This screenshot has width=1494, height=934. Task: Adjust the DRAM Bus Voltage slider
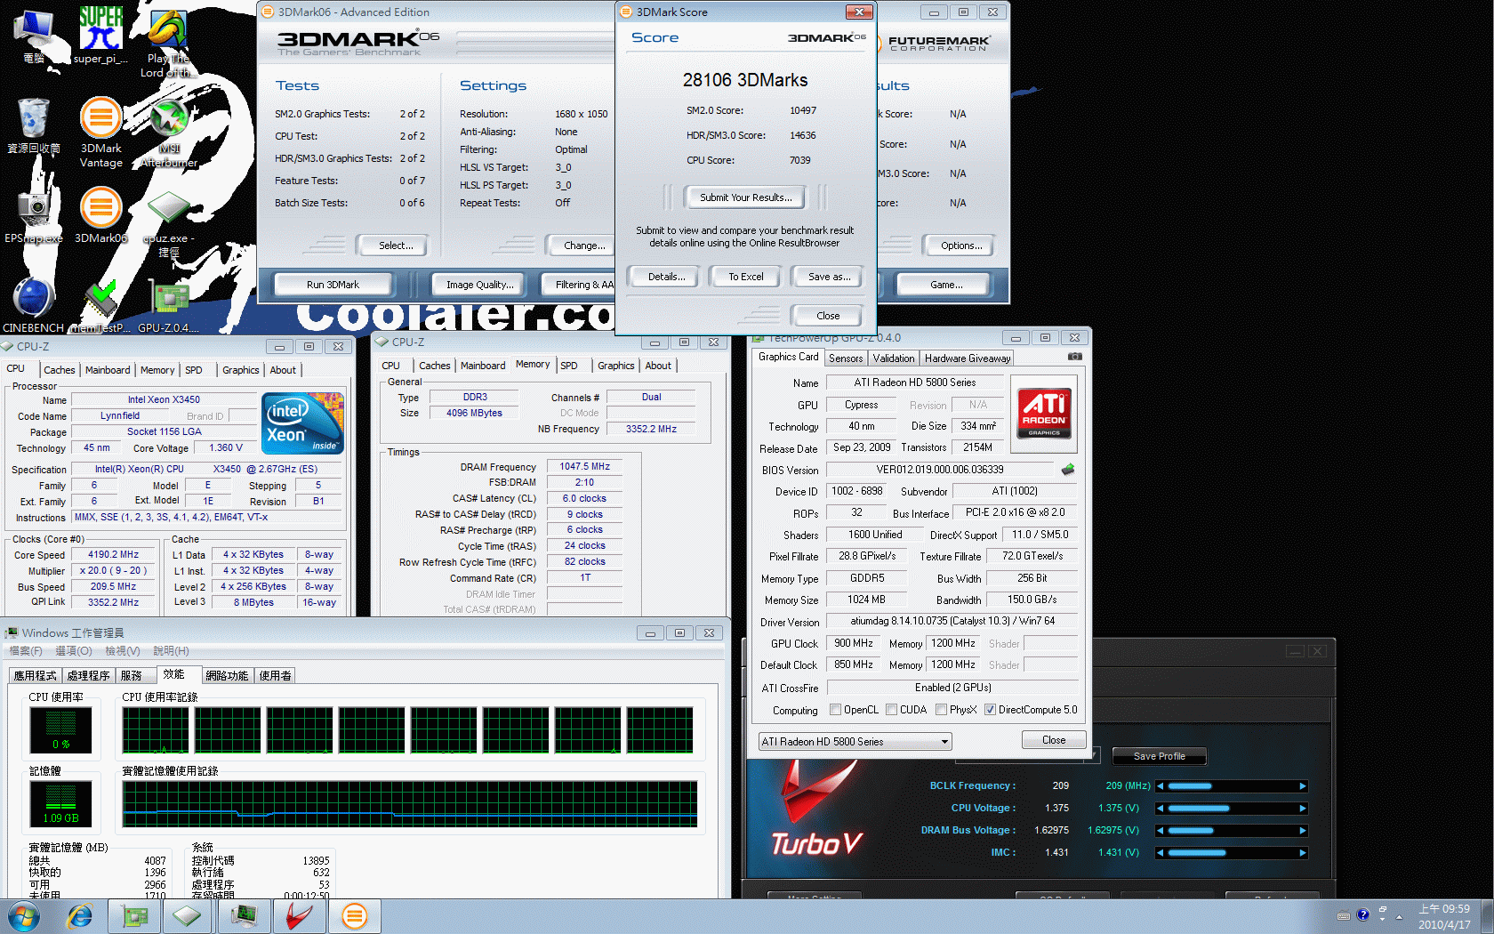pos(1231,831)
